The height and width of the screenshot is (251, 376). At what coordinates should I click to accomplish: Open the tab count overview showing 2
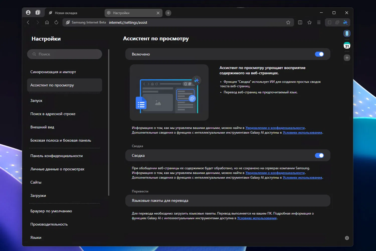[38, 13]
